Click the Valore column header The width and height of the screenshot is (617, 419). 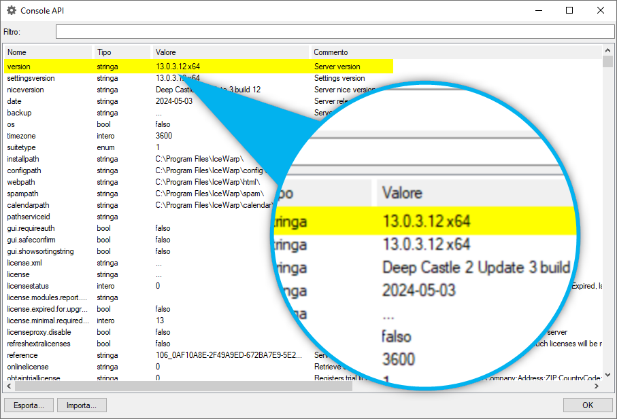(230, 52)
